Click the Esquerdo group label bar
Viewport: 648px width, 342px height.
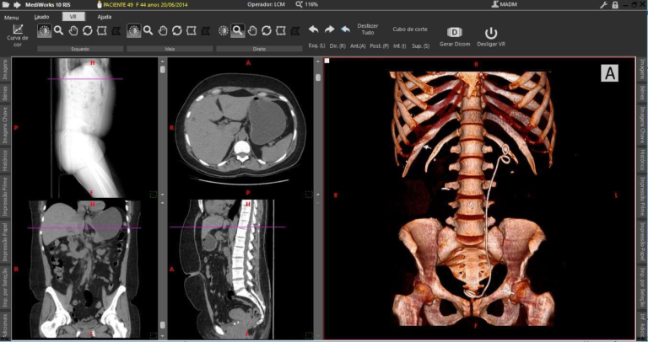tap(80, 49)
